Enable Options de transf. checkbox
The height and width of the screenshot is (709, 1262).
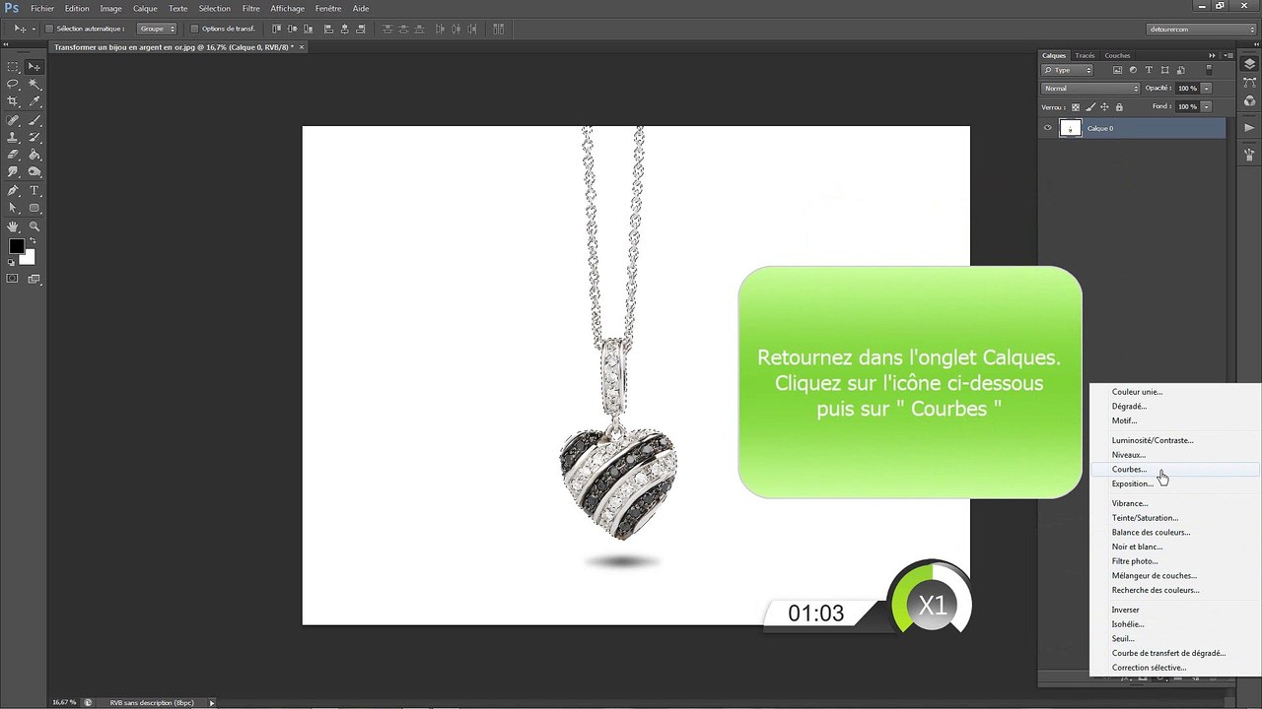point(194,29)
